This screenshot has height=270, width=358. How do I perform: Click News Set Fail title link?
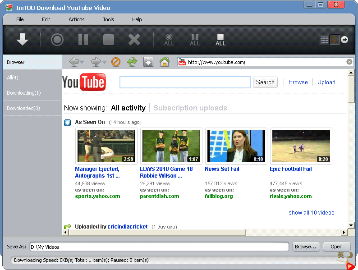(222, 169)
